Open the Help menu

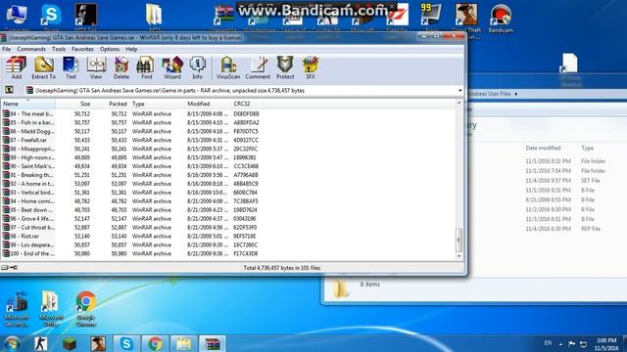[131, 49]
